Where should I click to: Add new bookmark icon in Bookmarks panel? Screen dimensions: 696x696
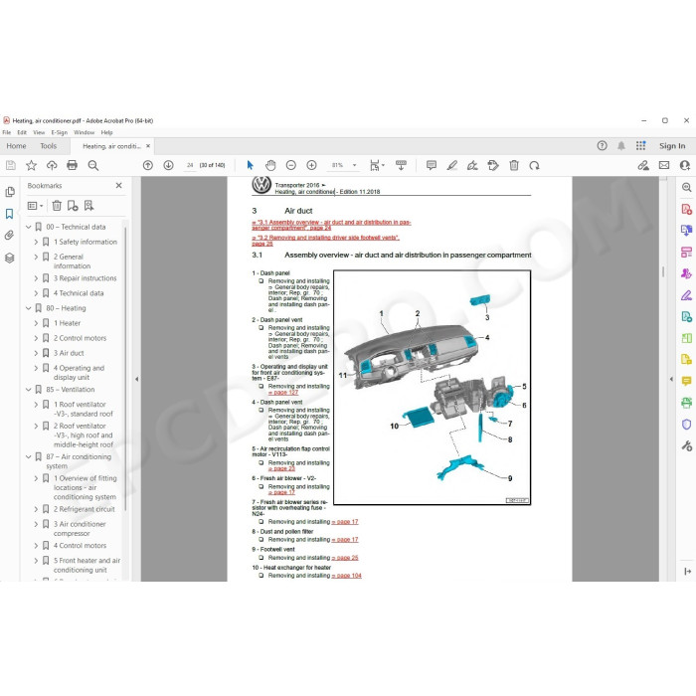pyautogui.click(x=73, y=206)
